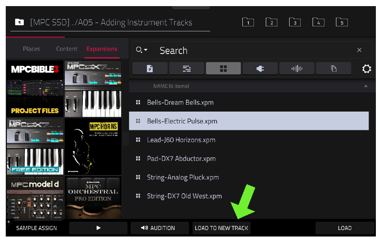
Task: Select String-DX7 Old West.xpm
Action: click(x=249, y=196)
